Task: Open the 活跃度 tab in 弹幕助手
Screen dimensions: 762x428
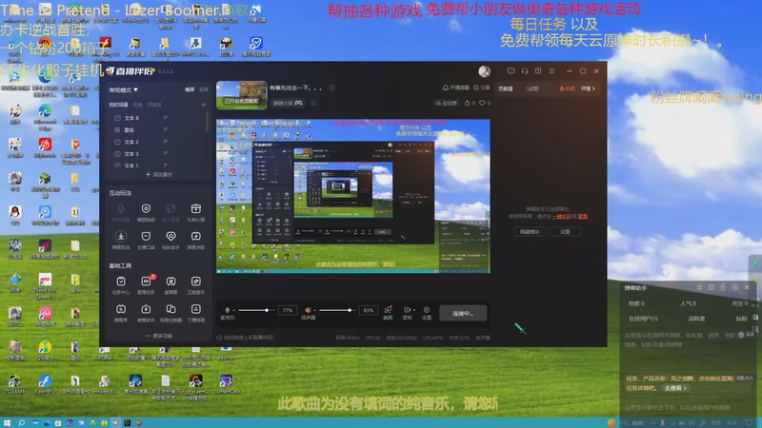Action: tap(697, 319)
